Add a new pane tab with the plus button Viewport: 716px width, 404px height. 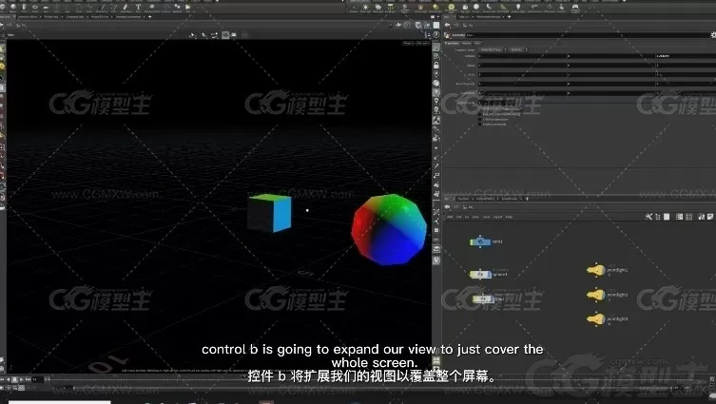[x=150, y=16]
